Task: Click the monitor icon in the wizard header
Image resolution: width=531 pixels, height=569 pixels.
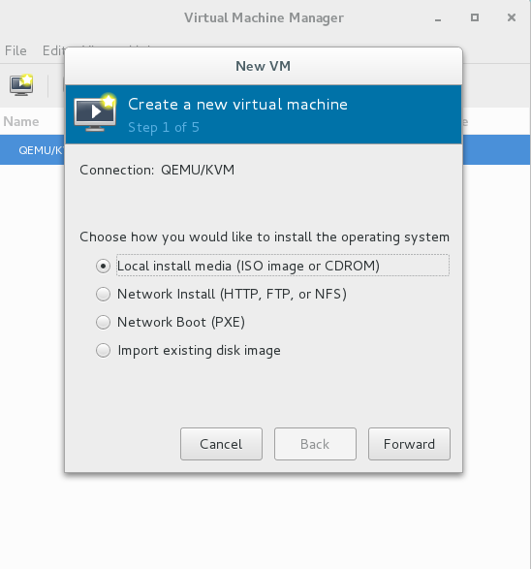Action: pos(95,112)
